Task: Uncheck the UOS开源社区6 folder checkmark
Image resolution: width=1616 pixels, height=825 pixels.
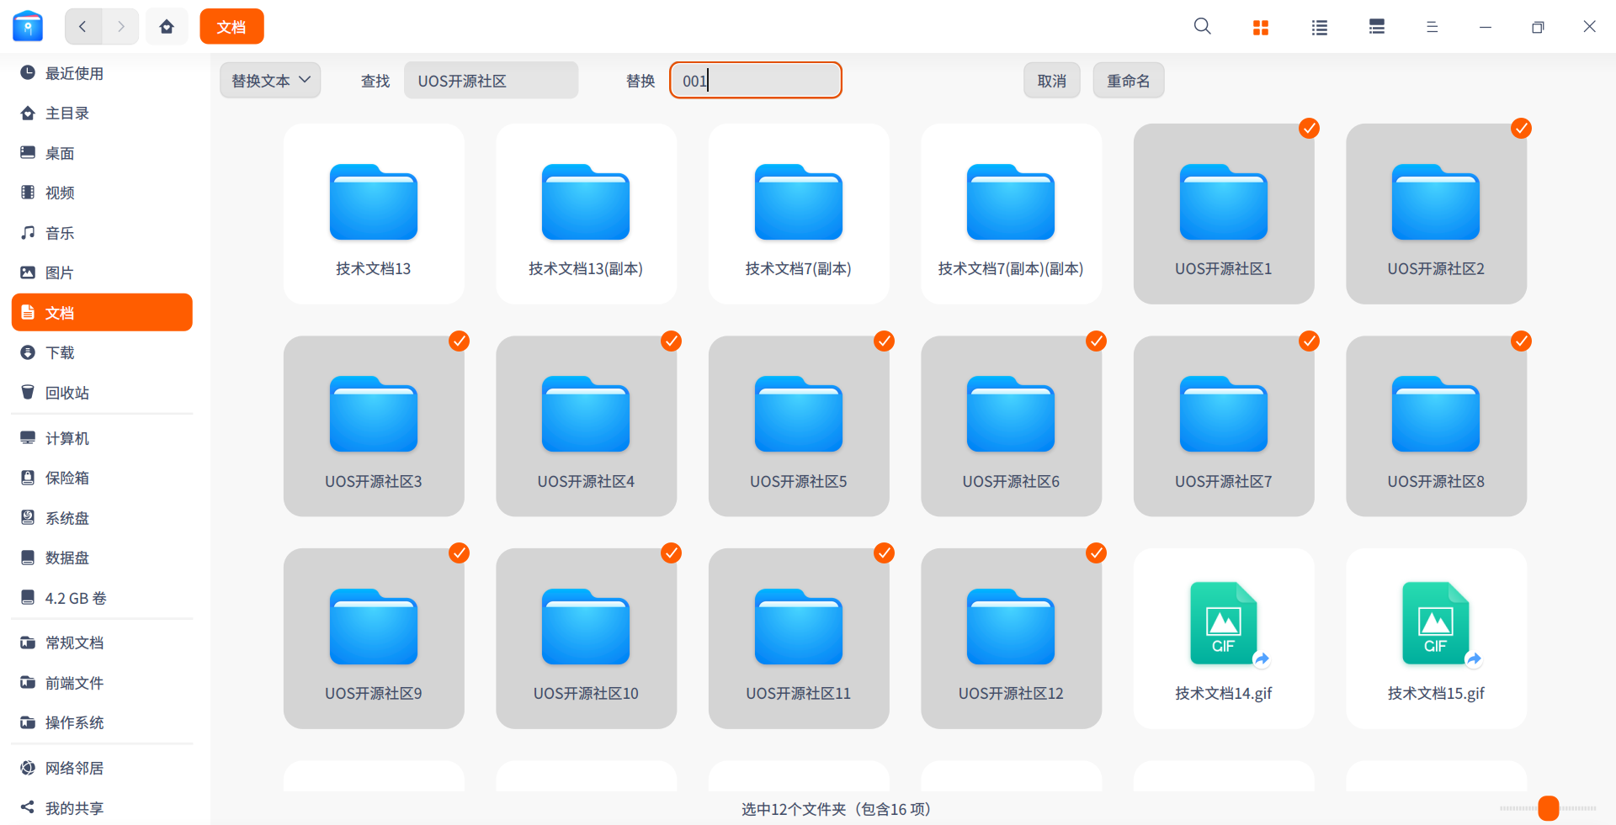Action: click(1096, 341)
